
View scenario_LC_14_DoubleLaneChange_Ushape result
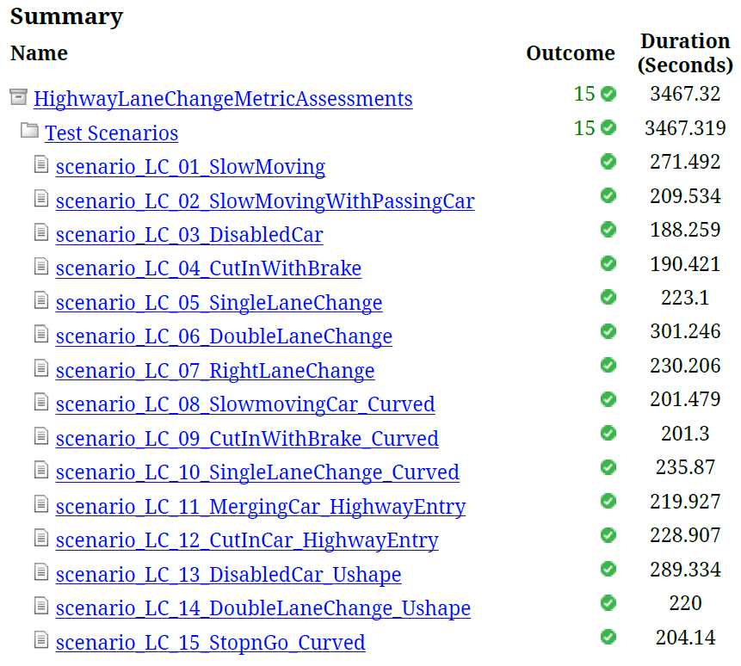pos(263,608)
